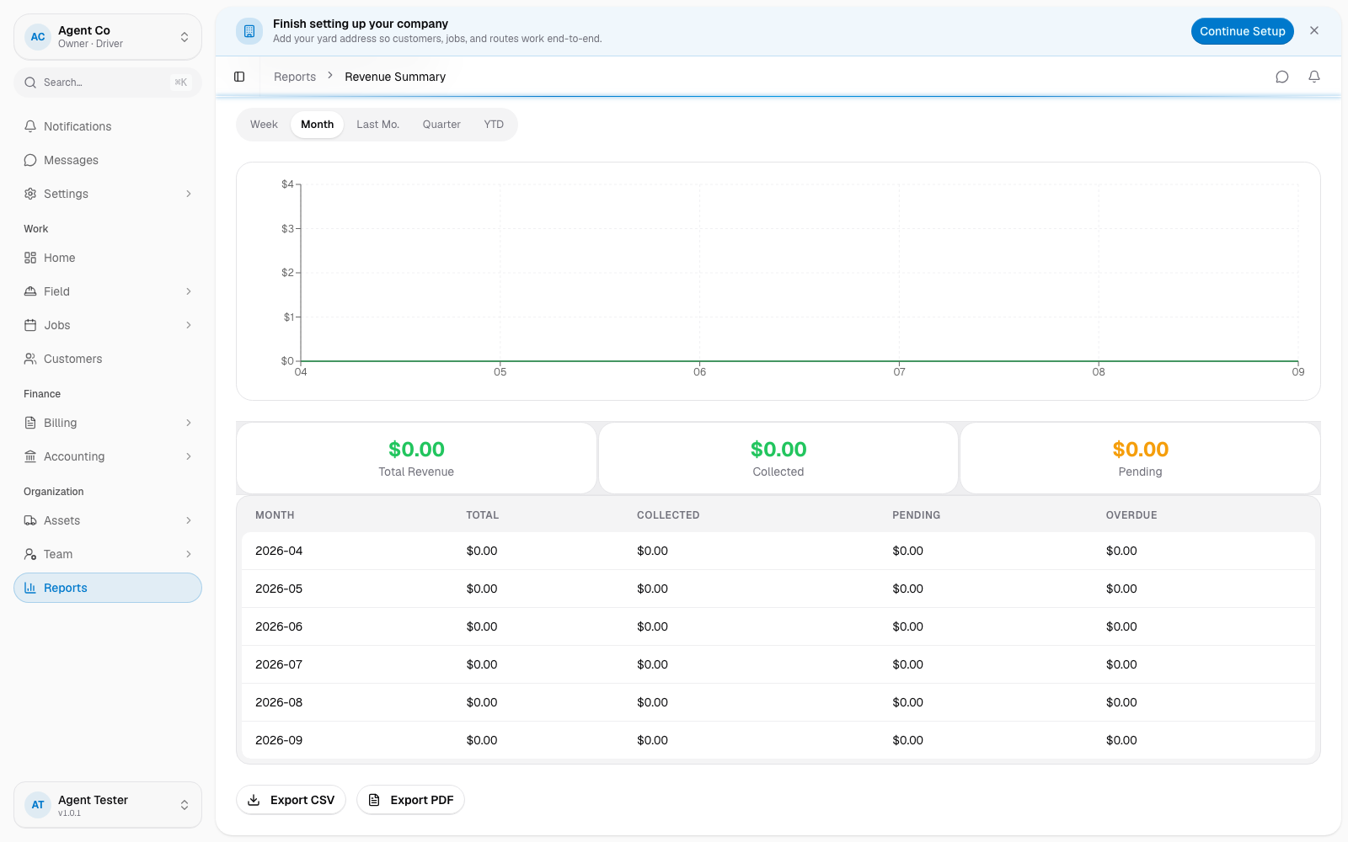Screen dimensions: 1348x842
Task: Click the Collected summary card
Action: pos(778,458)
